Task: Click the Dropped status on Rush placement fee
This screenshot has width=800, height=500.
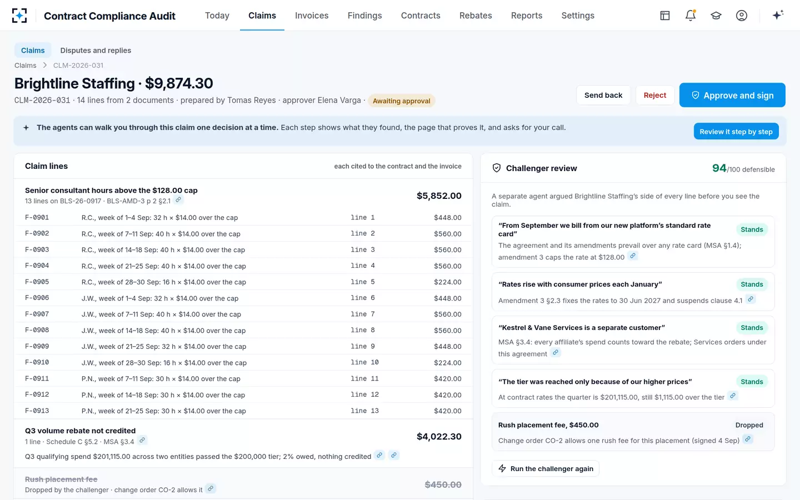Action: tap(749, 426)
